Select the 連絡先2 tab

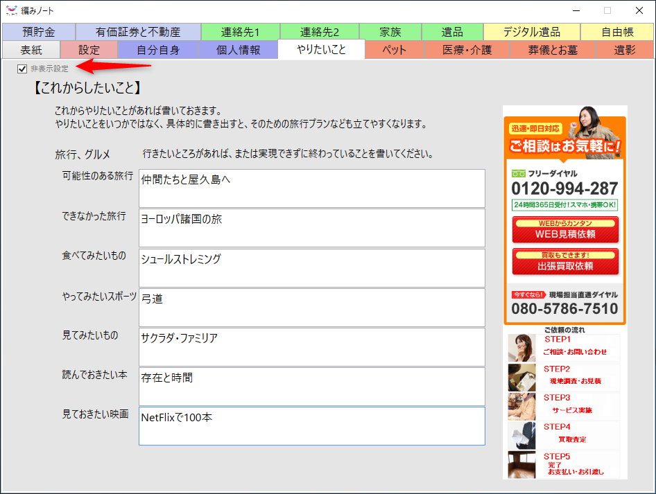(319, 31)
